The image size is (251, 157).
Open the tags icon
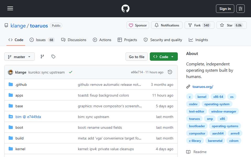[53, 57]
